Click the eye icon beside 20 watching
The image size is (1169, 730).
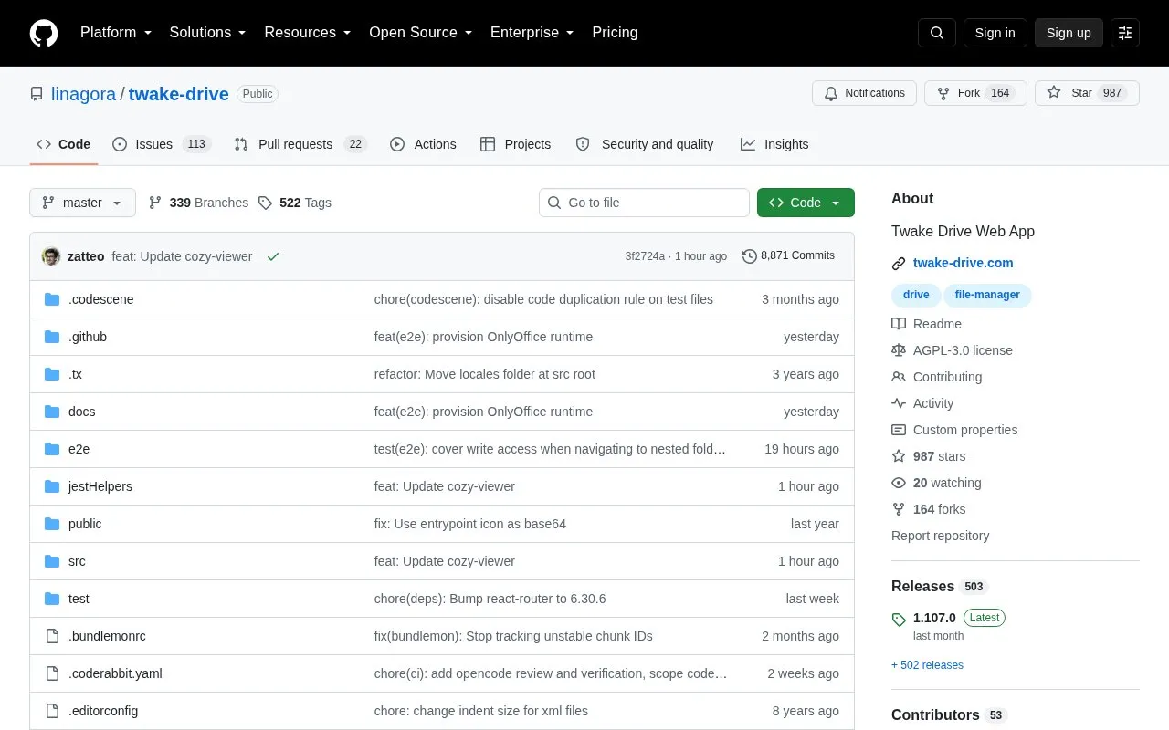pyautogui.click(x=899, y=483)
